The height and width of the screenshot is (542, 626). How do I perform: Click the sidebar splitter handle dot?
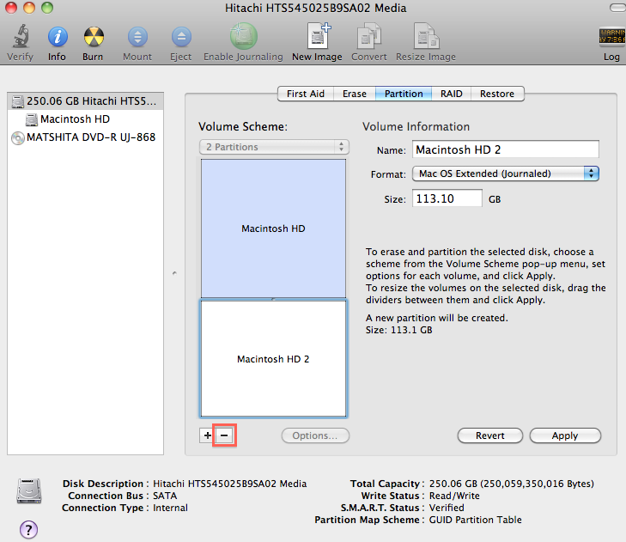tap(174, 273)
